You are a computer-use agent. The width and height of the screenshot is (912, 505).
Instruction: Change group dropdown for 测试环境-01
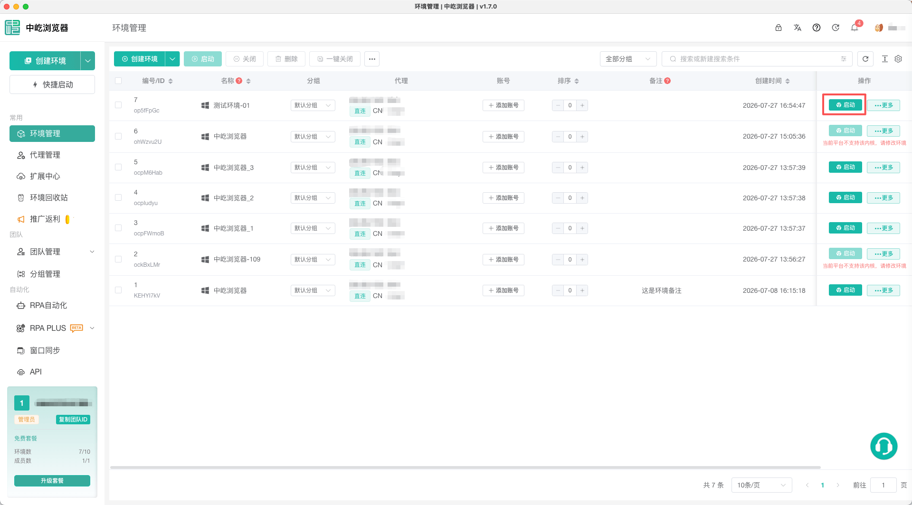click(313, 105)
